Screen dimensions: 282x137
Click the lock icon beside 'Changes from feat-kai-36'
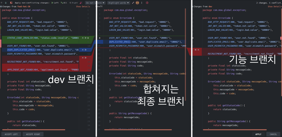1,6
